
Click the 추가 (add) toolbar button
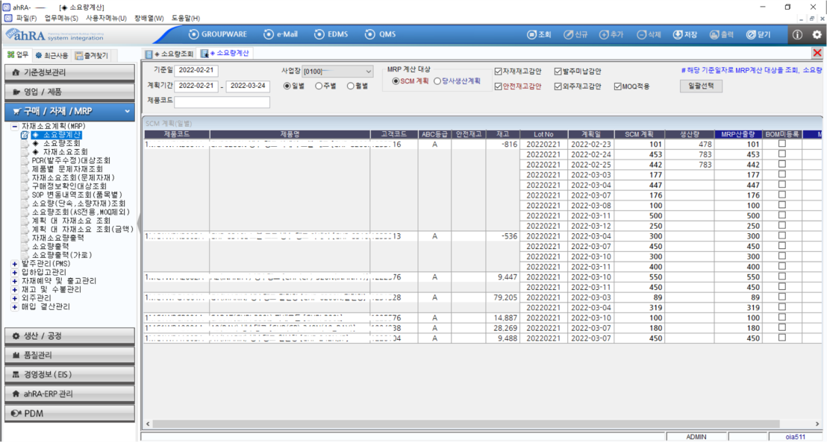(611, 35)
